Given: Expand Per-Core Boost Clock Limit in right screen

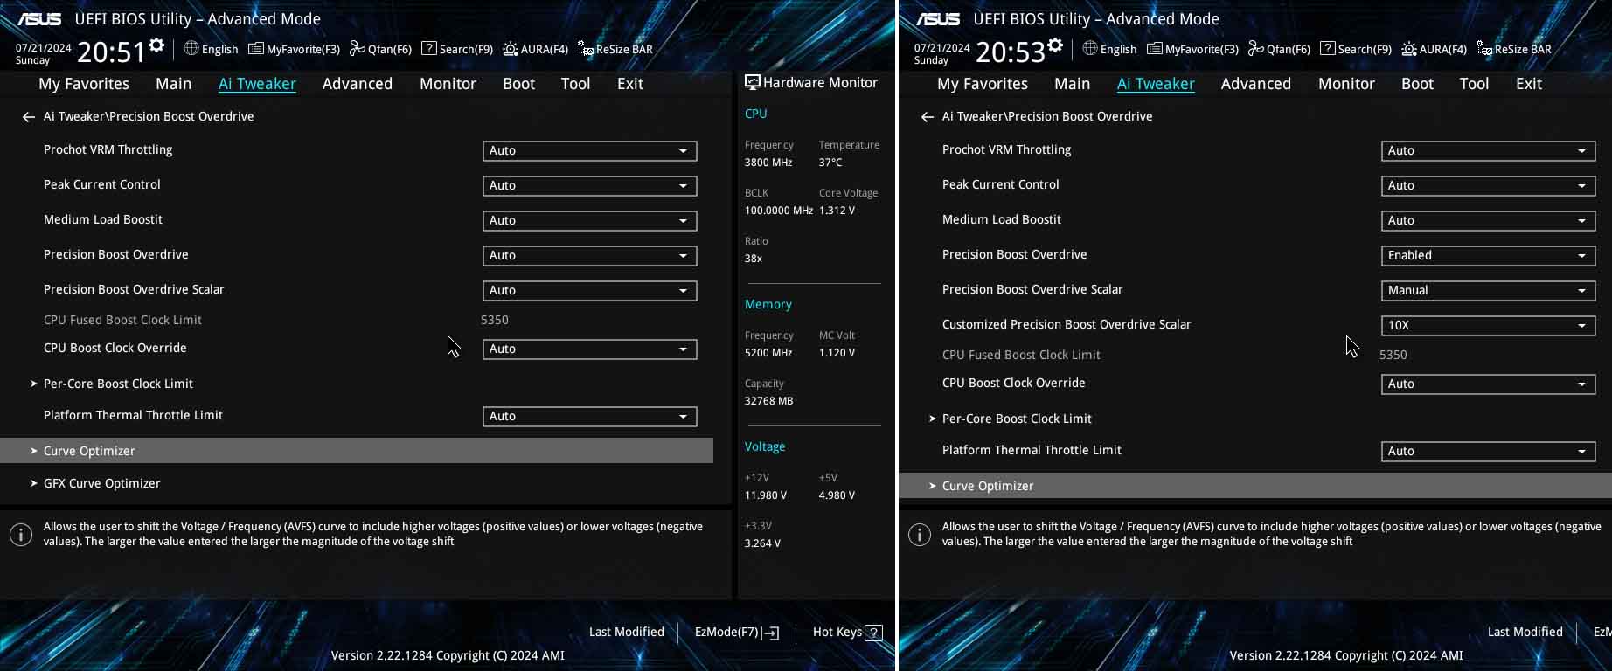Looking at the screenshot, I should tap(1011, 419).
